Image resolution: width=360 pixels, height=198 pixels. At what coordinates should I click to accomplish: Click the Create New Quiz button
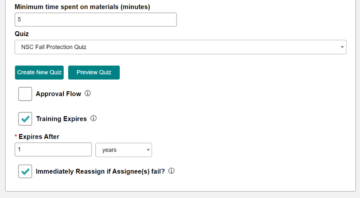pyautogui.click(x=39, y=73)
